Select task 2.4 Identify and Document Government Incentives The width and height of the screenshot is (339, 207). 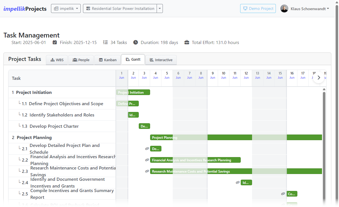62,183
